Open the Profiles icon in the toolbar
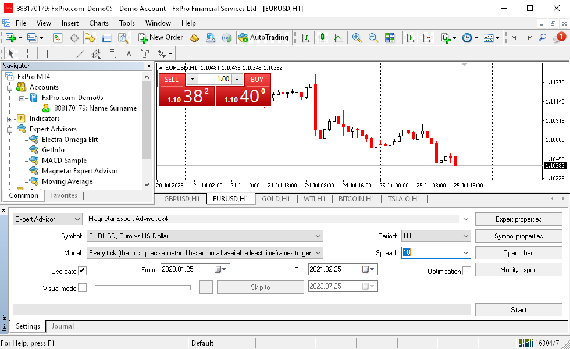This screenshot has height=349, width=570. (x=33, y=38)
